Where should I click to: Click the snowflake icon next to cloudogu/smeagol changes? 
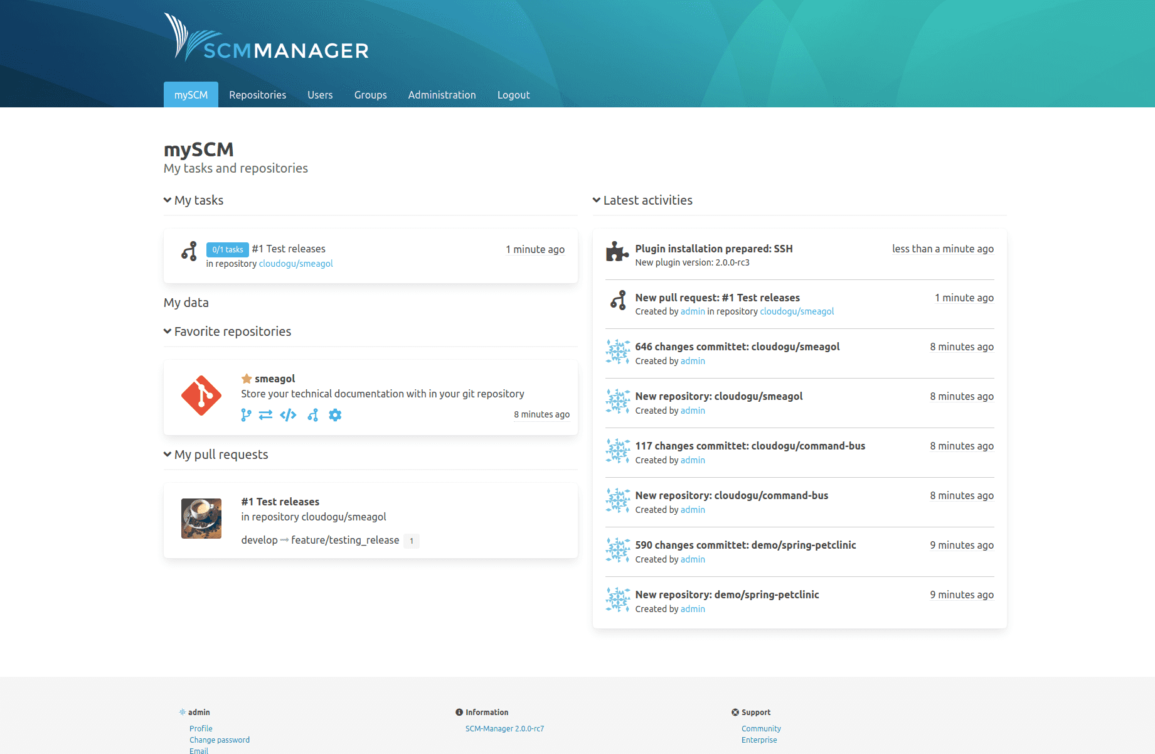[617, 352]
